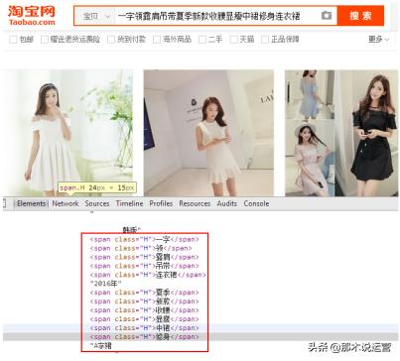Click the A字裙 text node
This screenshot has width=400, height=361.
(x=101, y=346)
